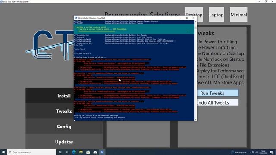
Task: Open the notification center icon
Action: [271, 152]
